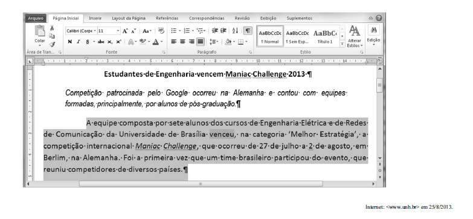Click the clear formatting eraser icon
The height and width of the screenshot is (219, 473).
pos(161,31)
